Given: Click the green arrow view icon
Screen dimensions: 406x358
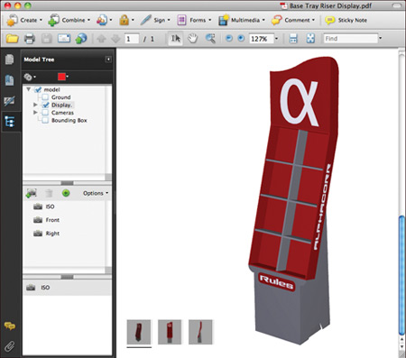Looking at the screenshot, I should tap(66, 193).
